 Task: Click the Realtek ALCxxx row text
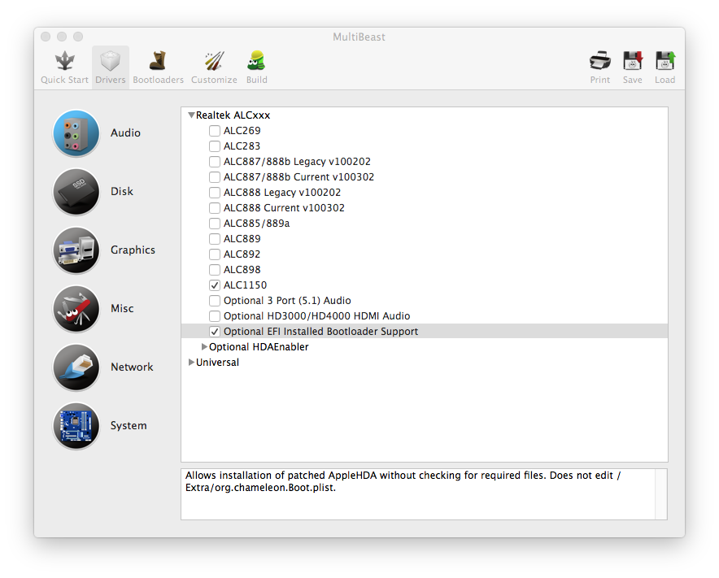pos(233,115)
